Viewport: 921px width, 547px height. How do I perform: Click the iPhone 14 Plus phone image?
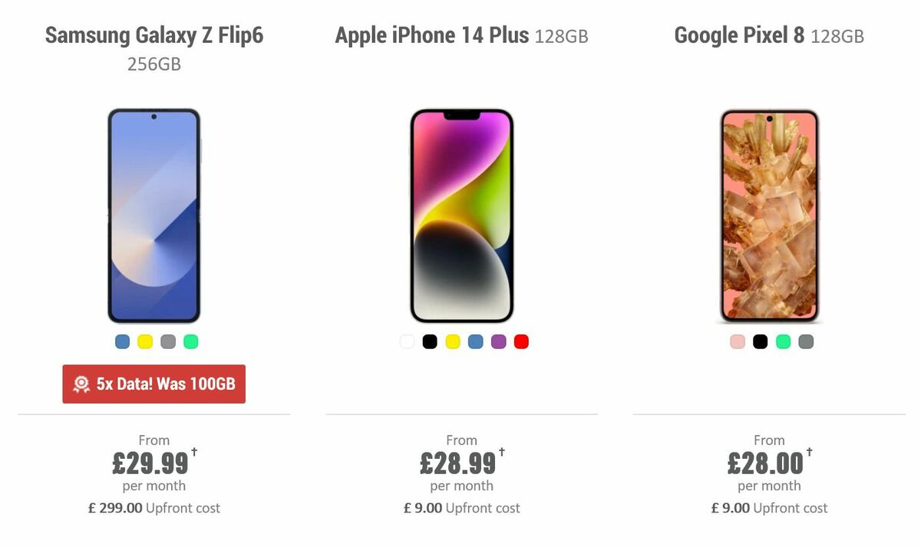(460, 215)
